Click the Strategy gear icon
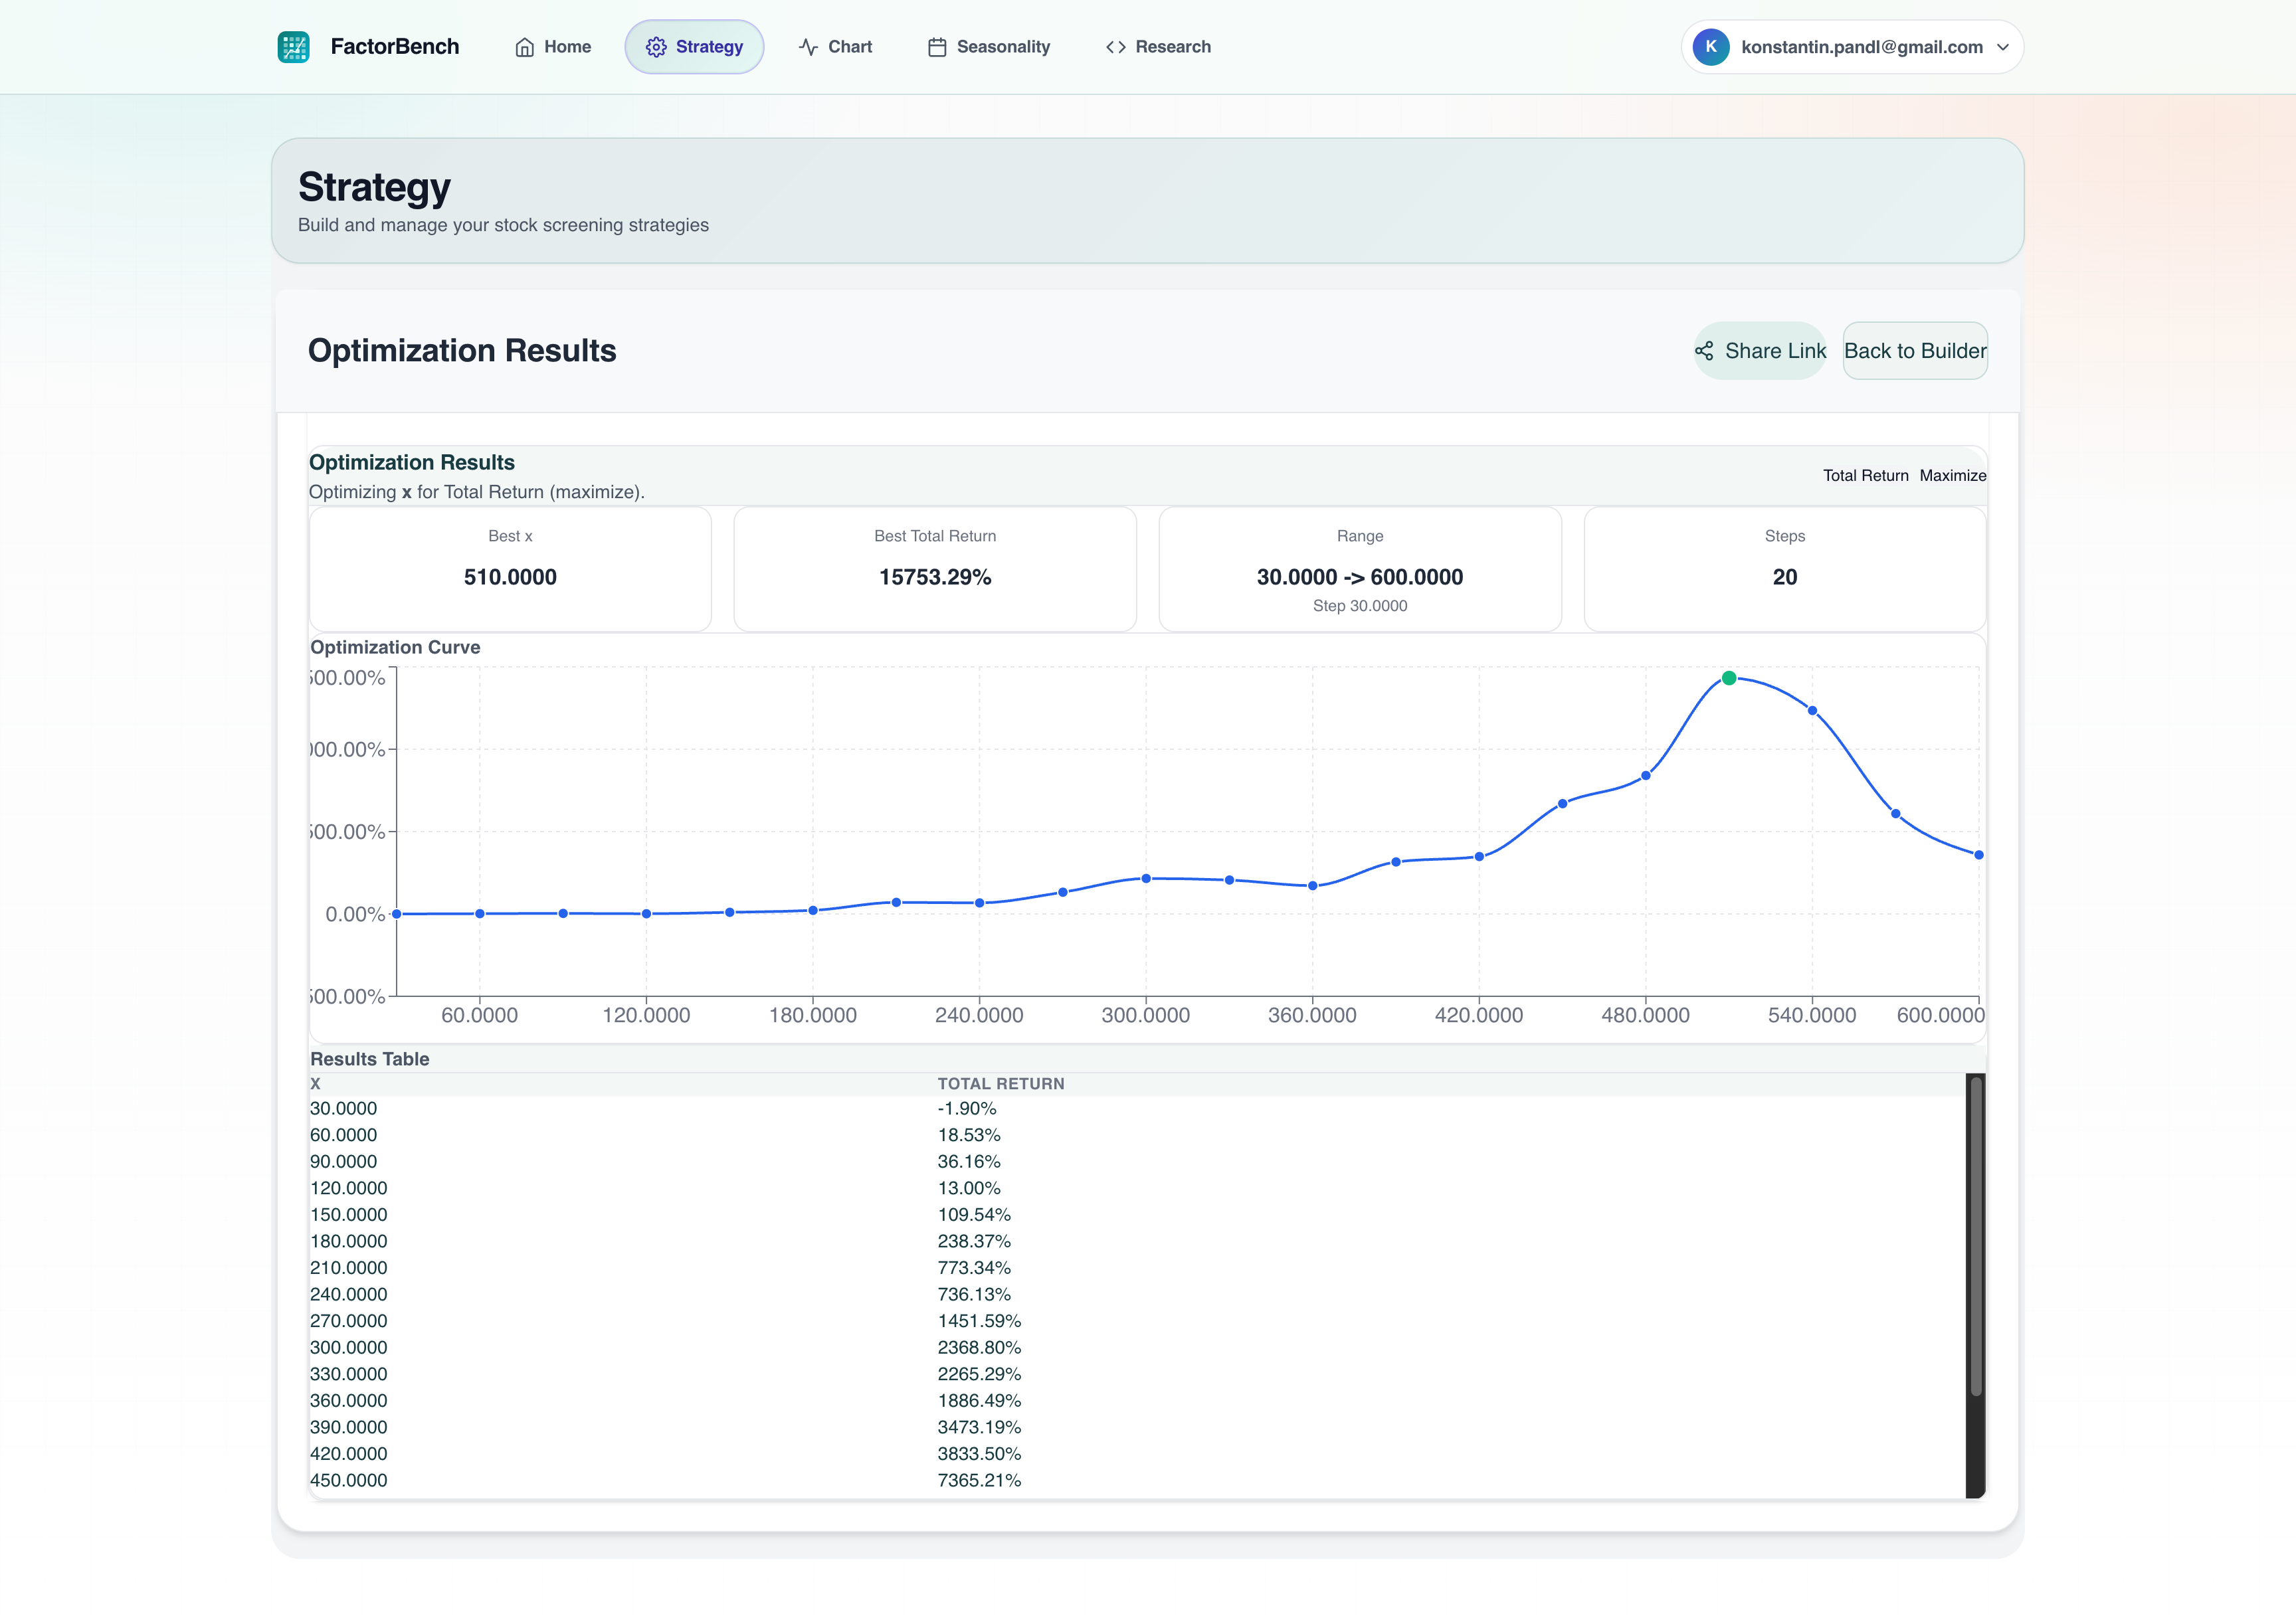Screen dimensions: 2296x1618 pyautogui.click(x=657, y=46)
